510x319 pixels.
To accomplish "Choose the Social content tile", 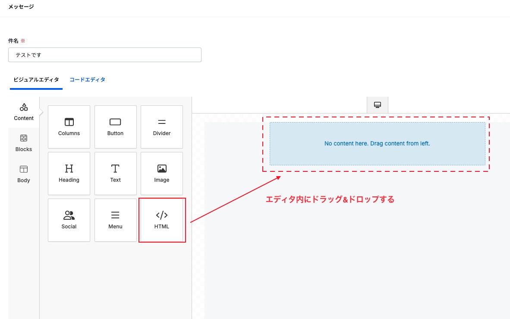I will pos(69,220).
